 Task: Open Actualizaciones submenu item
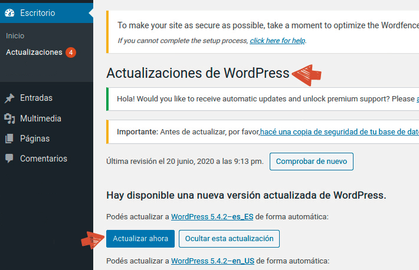[x=34, y=52]
